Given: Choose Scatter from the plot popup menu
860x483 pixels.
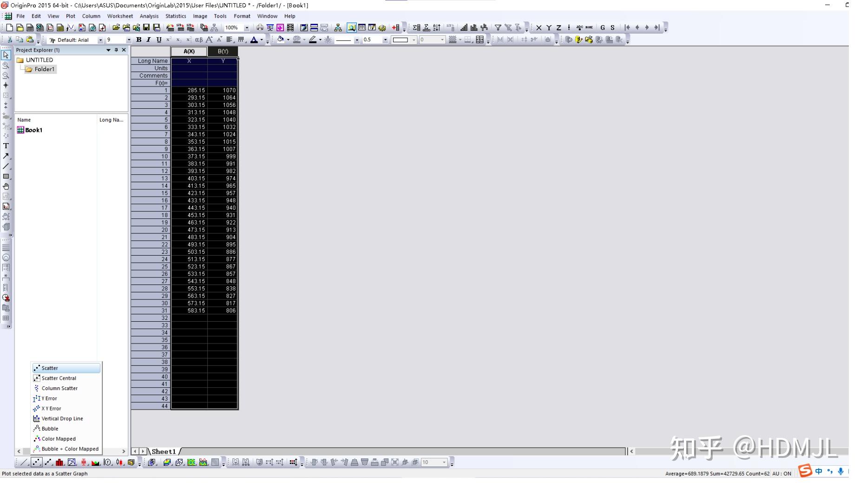Looking at the screenshot, I should pyautogui.click(x=66, y=368).
